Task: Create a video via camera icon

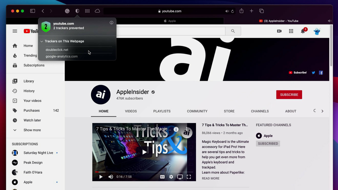Action: click(279, 31)
